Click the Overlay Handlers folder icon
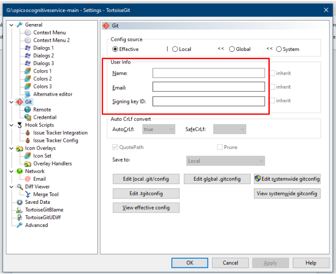336x274 pixels. 27,163
